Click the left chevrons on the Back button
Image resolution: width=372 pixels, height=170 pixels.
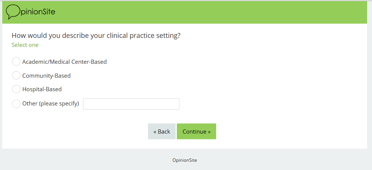155,132
